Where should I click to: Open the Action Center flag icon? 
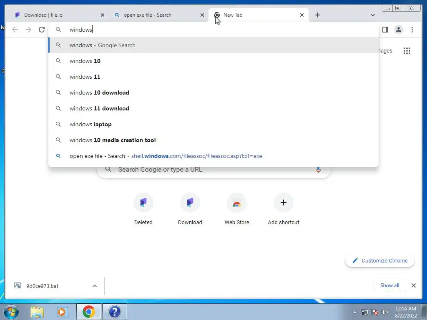coord(375,312)
